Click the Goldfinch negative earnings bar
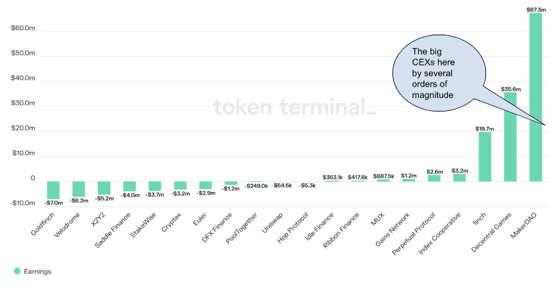The height and width of the screenshot is (287, 554). click(x=53, y=190)
